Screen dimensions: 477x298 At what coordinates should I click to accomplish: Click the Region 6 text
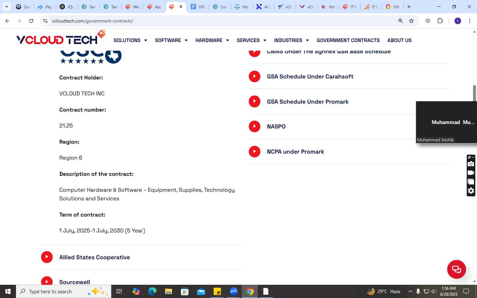pos(71,158)
